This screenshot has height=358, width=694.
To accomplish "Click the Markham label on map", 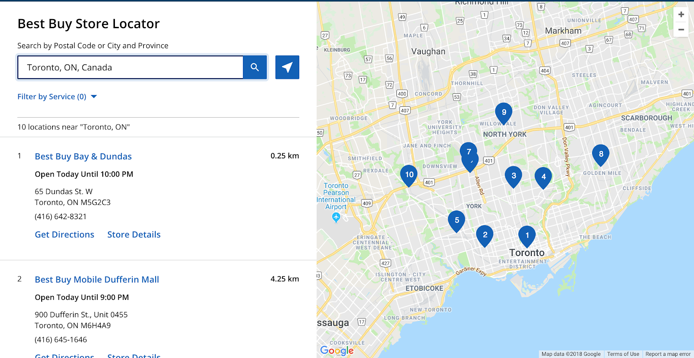I will (563, 31).
